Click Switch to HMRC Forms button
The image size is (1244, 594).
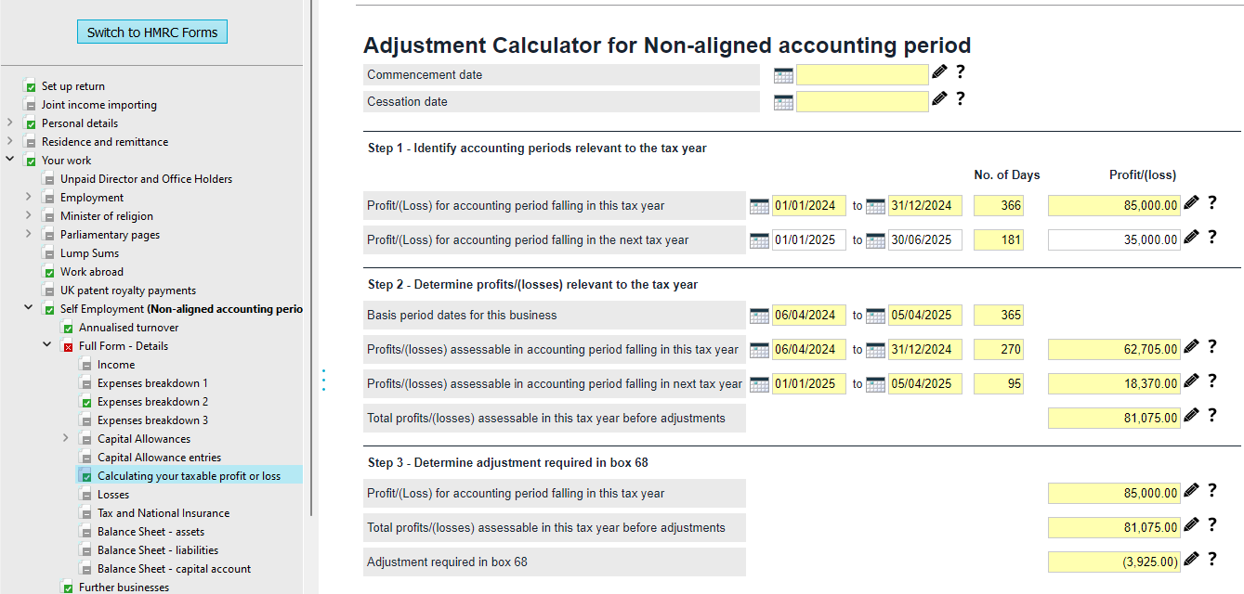[x=152, y=32]
